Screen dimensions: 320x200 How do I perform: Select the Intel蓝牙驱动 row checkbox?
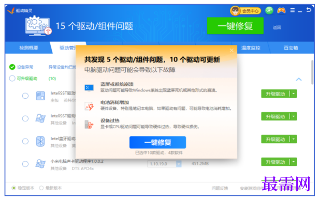(25, 141)
